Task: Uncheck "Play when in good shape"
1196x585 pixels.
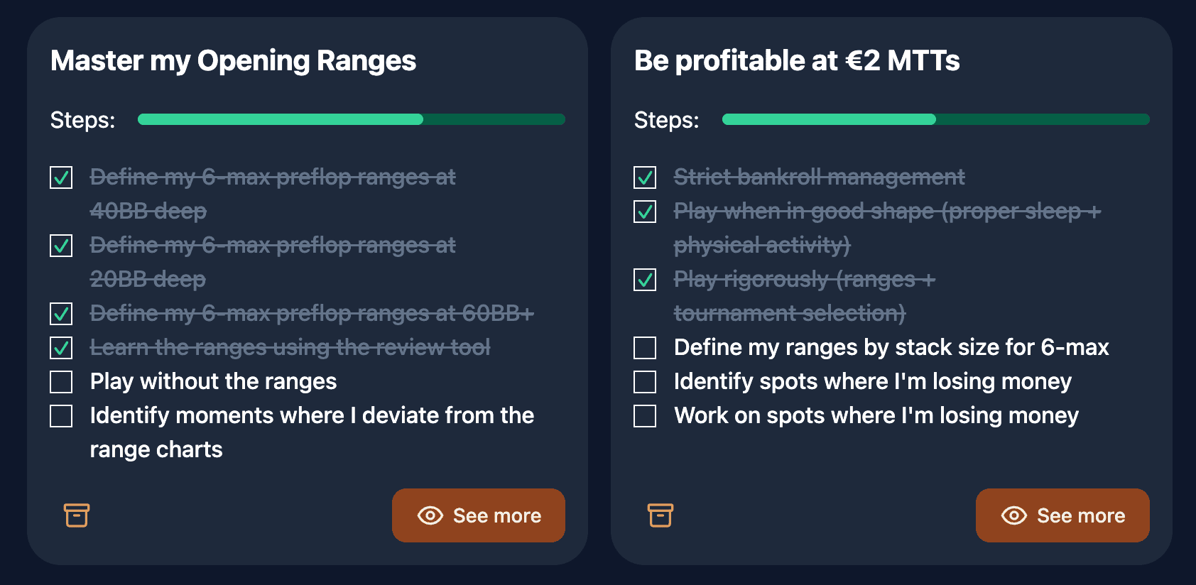Action: pyautogui.click(x=644, y=212)
